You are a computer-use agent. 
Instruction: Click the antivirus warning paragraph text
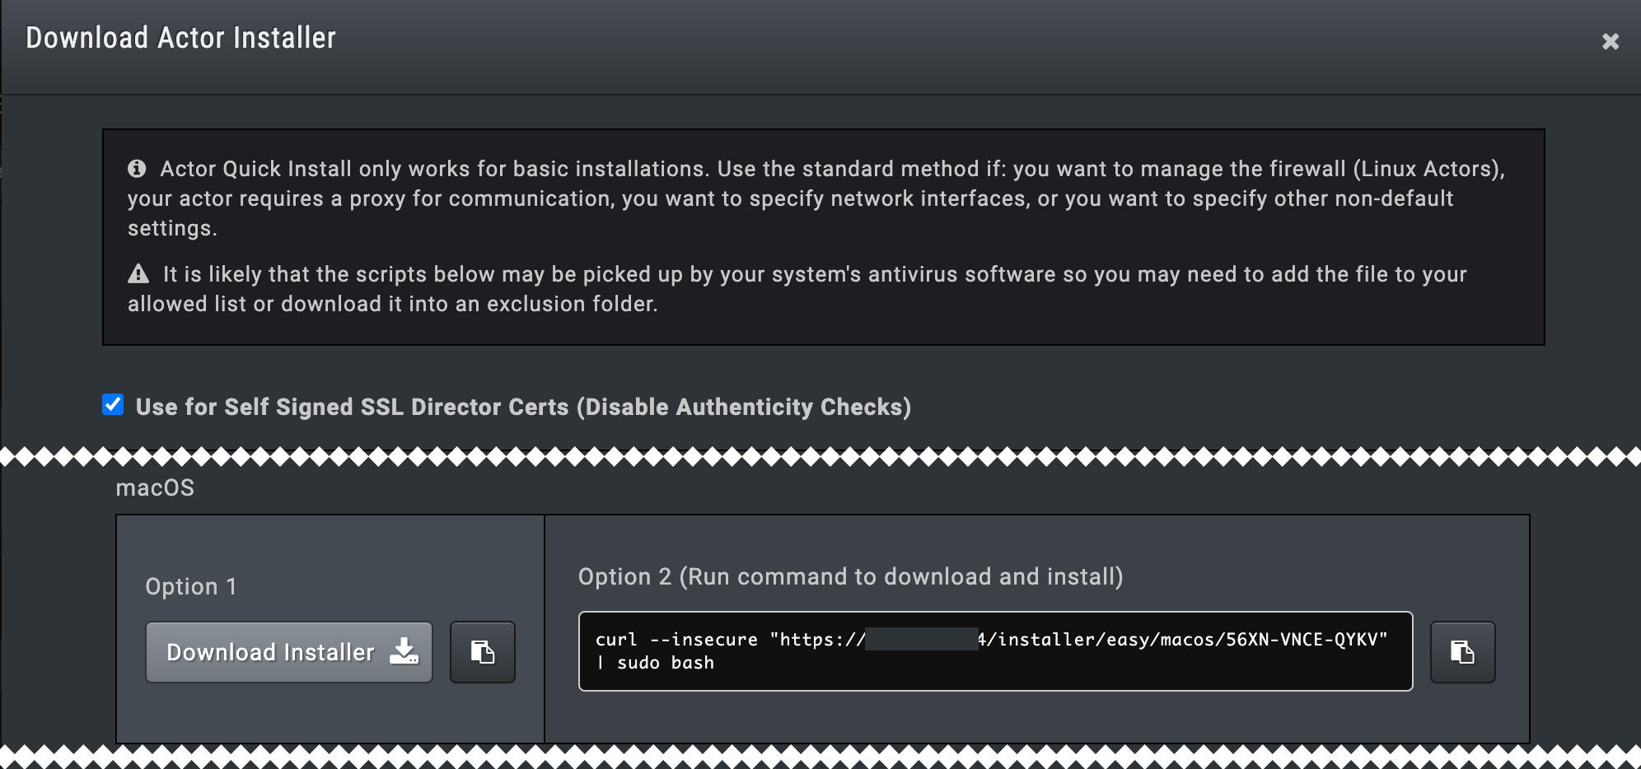coord(797,289)
